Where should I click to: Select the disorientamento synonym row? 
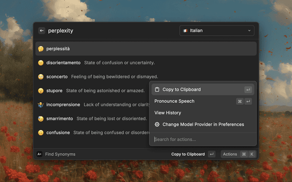(x=91, y=63)
